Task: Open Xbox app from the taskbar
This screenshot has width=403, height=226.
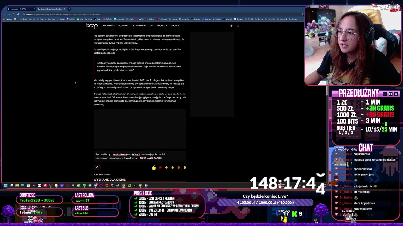Action: tap(79, 185)
